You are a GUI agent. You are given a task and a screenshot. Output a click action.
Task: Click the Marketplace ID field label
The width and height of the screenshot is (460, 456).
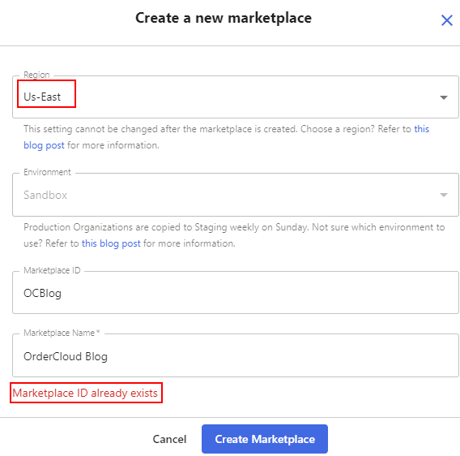[52, 270]
